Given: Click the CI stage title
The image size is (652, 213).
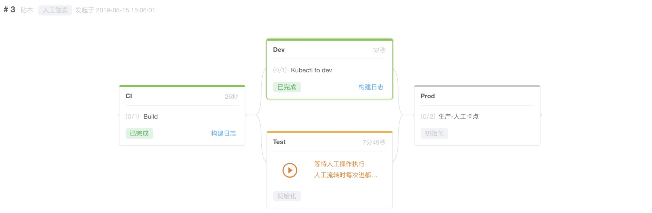Looking at the screenshot, I should click(x=129, y=96).
